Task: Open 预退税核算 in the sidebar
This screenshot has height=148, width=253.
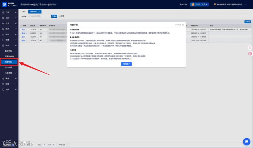Action: 9,56
